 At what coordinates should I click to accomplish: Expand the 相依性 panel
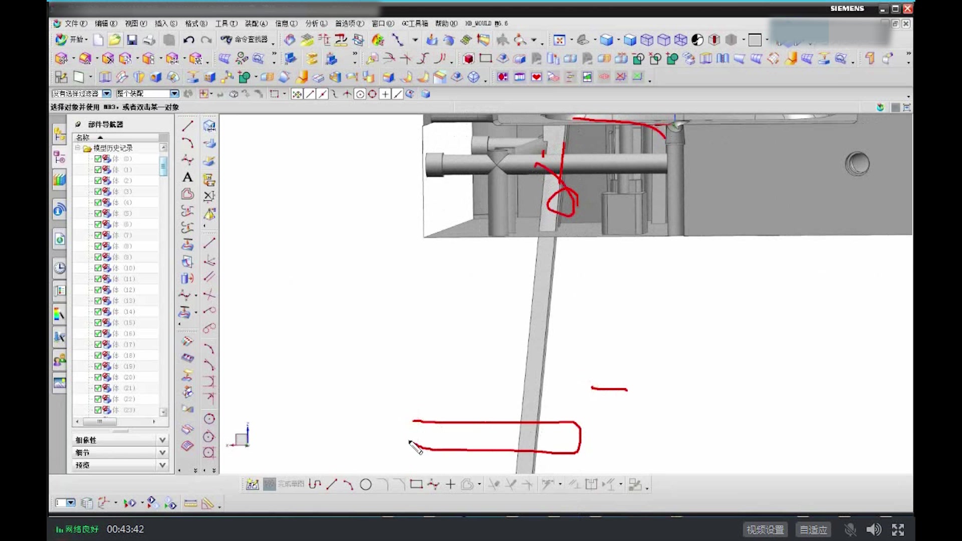pyautogui.click(x=162, y=440)
